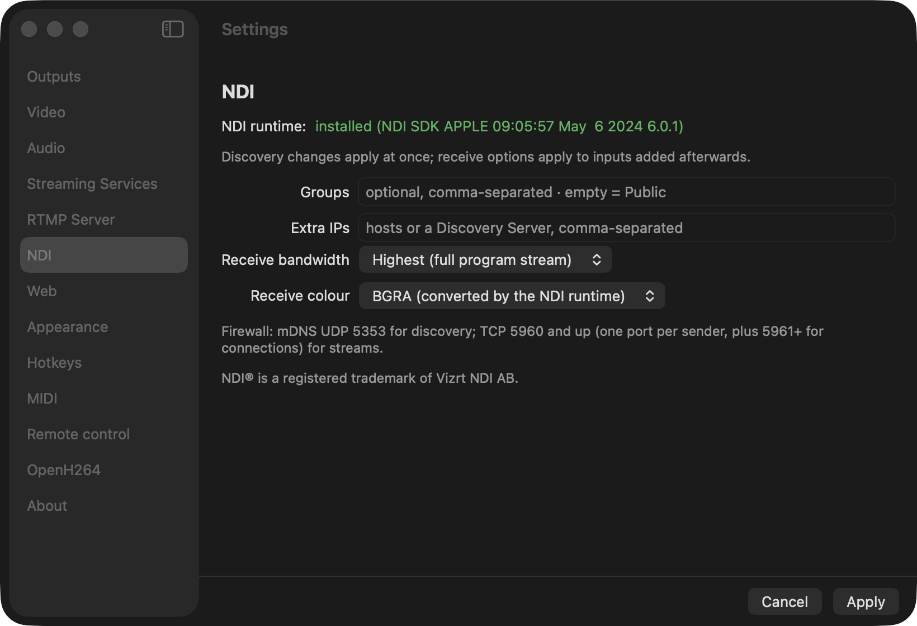Screen dimensions: 917x626
Task: Open the Video settings section
Action: point(103,112)
